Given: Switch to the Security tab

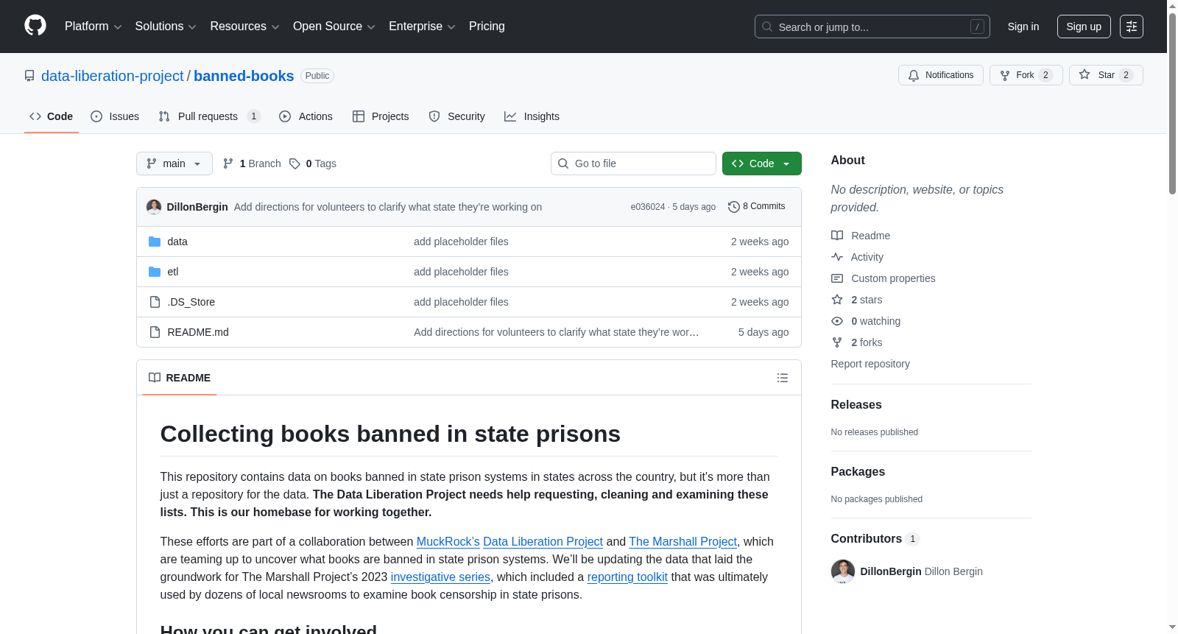Looking at the screenshot, I should pyautogui.click(x=456, y=116).
